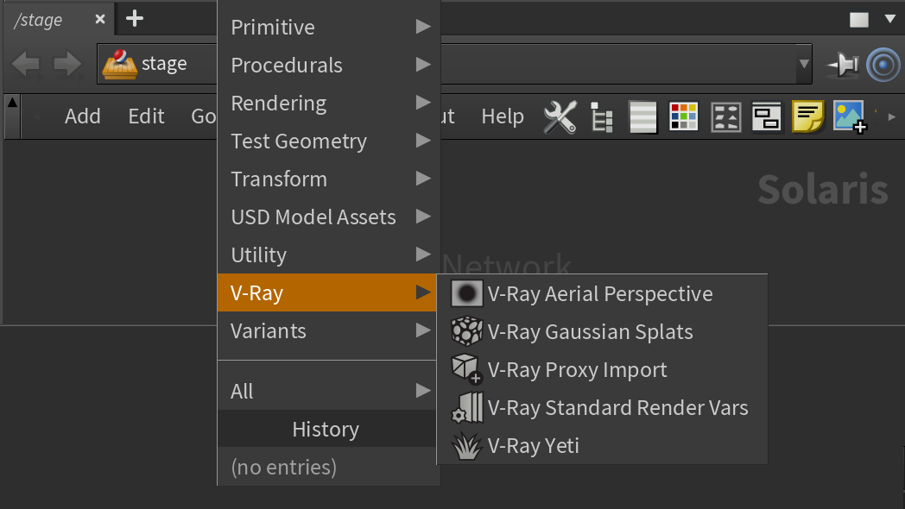Toggle the pin pane icon
The height and width of the screenshot is (509, 905).
[x=843, y=64]
